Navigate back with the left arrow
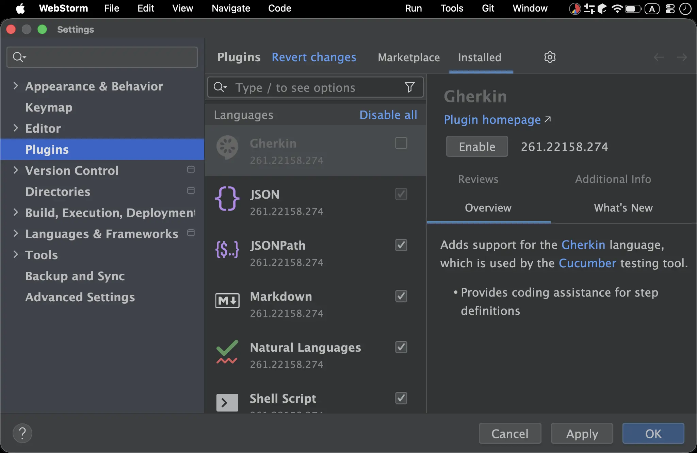The height and width of the screenshot is (453, 697). [x=659, y=57]
